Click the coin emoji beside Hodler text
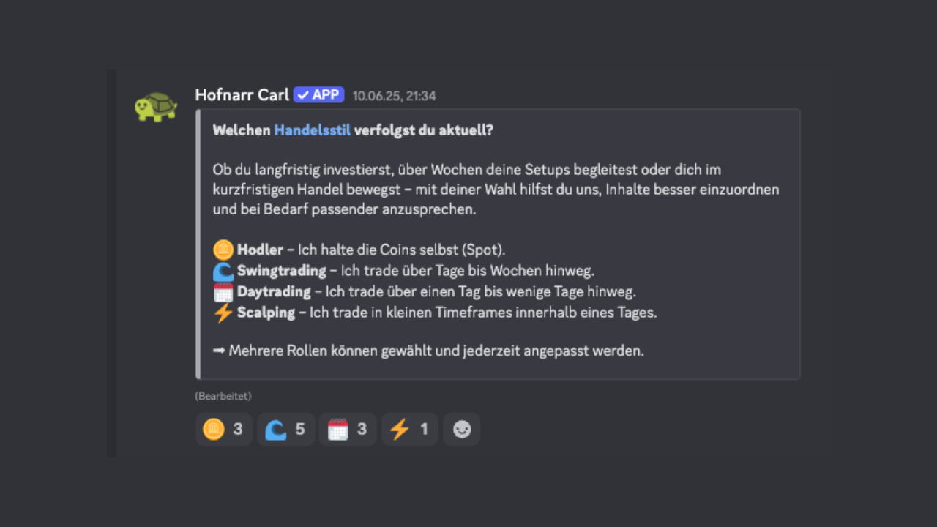 coord(223,250)
